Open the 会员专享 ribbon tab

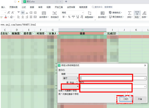click(71, 7)
